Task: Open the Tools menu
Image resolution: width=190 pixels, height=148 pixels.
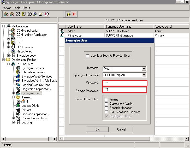Action: coord(17,8)
